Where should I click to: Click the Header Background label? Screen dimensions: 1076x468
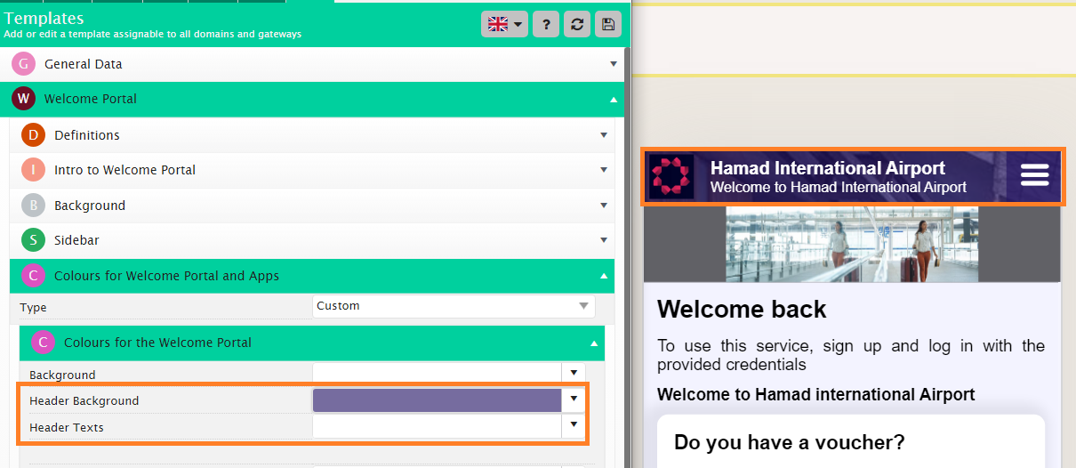(x=84, y=400)
